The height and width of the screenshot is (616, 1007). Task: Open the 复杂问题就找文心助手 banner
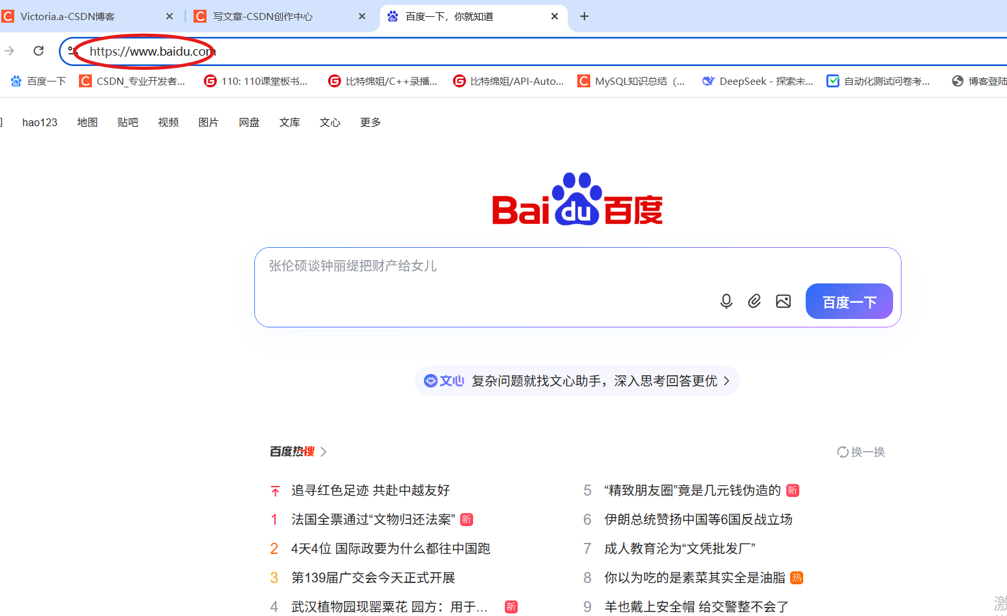(577, 381)
